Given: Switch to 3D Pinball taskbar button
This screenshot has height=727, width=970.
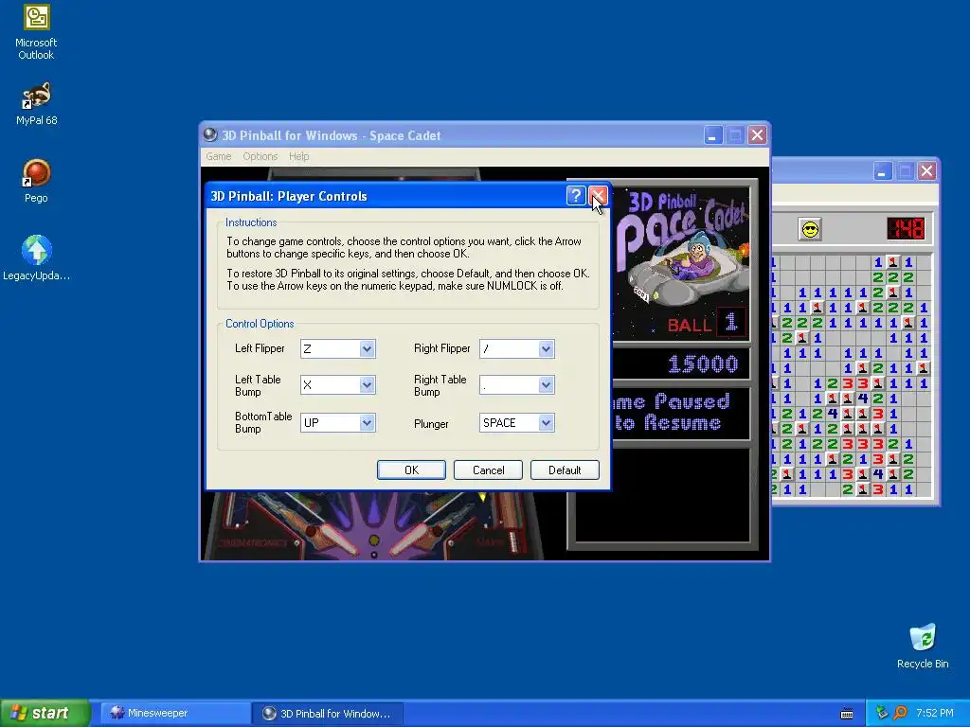Looking at the screenshot, I should (x=329, y=714).
